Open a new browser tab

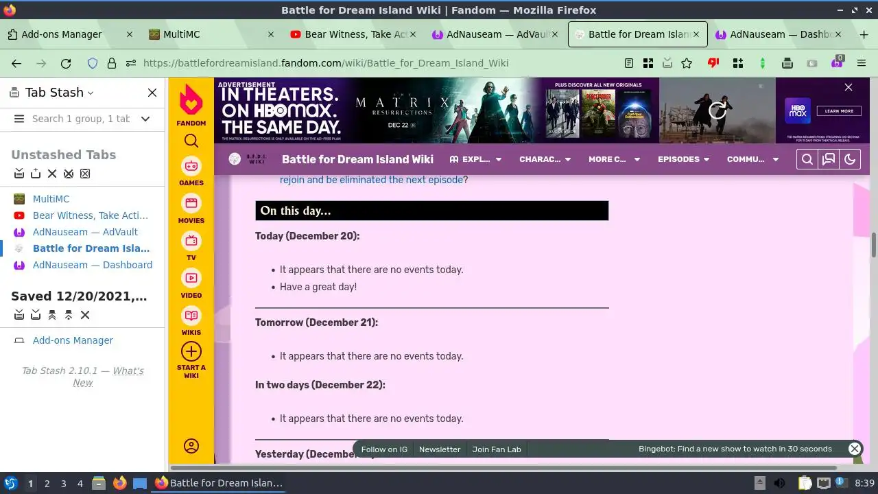click(x=864, y=34)
